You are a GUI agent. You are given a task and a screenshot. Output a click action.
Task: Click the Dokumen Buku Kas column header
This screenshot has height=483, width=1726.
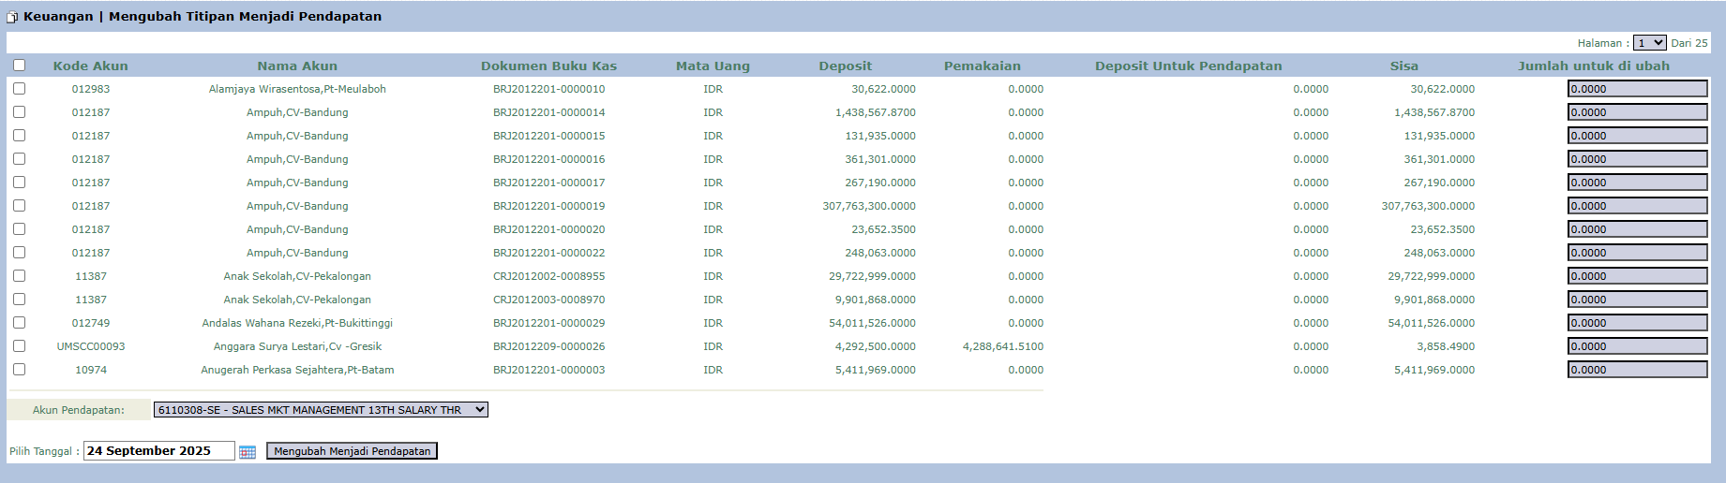pyautogui.click(x=548, y=66)
